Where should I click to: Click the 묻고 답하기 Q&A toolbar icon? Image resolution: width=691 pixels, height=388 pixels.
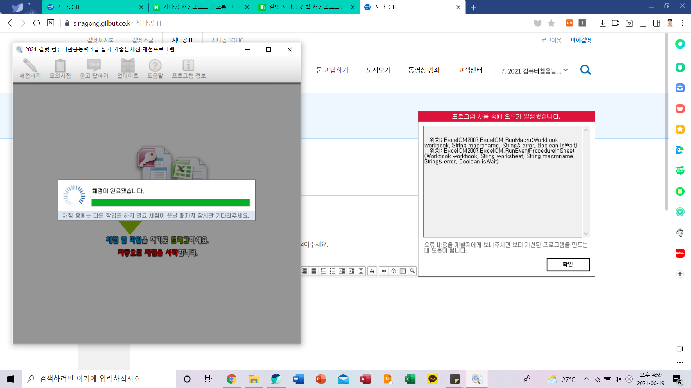94,68
